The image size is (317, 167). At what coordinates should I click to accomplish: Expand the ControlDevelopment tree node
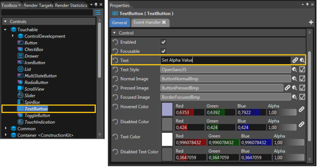click(x=13, y=36)
